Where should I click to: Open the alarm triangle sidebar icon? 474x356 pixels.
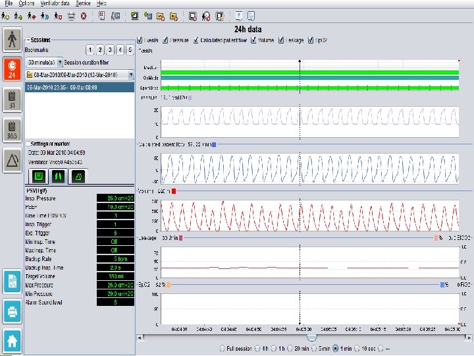pos(12,159)
